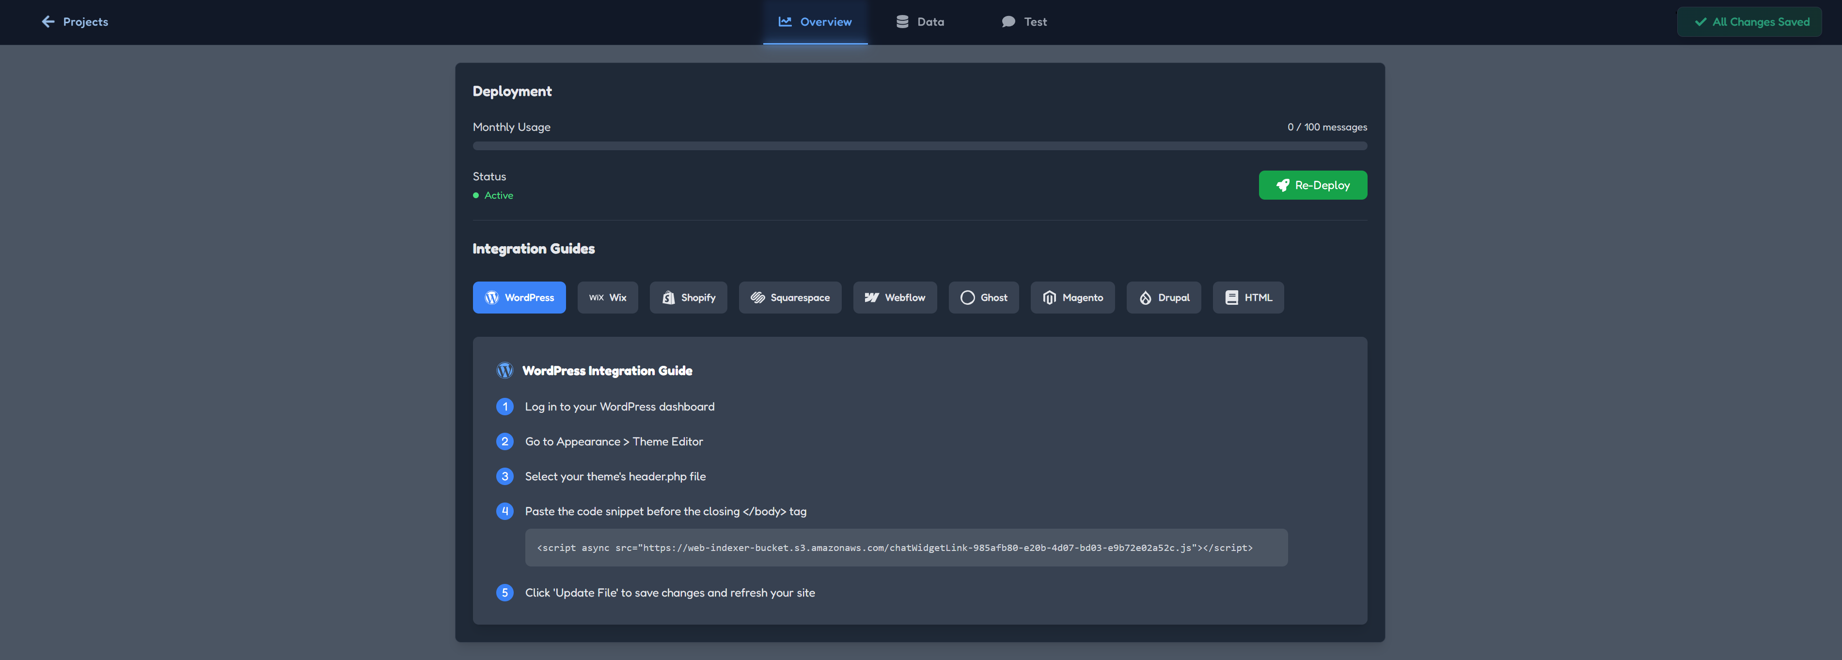Click the 'Update File' step text
Image resolution: width=1842 pixels, height=660 pixels.
pyautogui.click(x=670, y=593)
